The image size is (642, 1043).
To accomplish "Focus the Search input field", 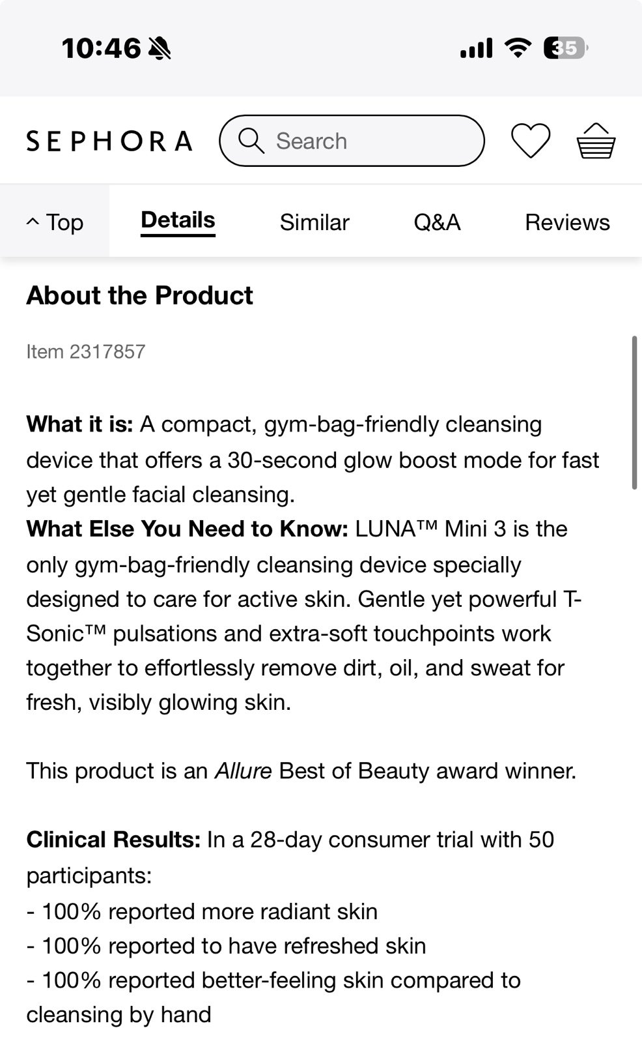I will tap(352, 141).
